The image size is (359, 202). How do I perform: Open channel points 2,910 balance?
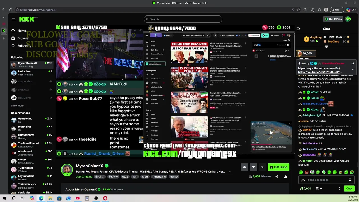(x=305, y=189)
